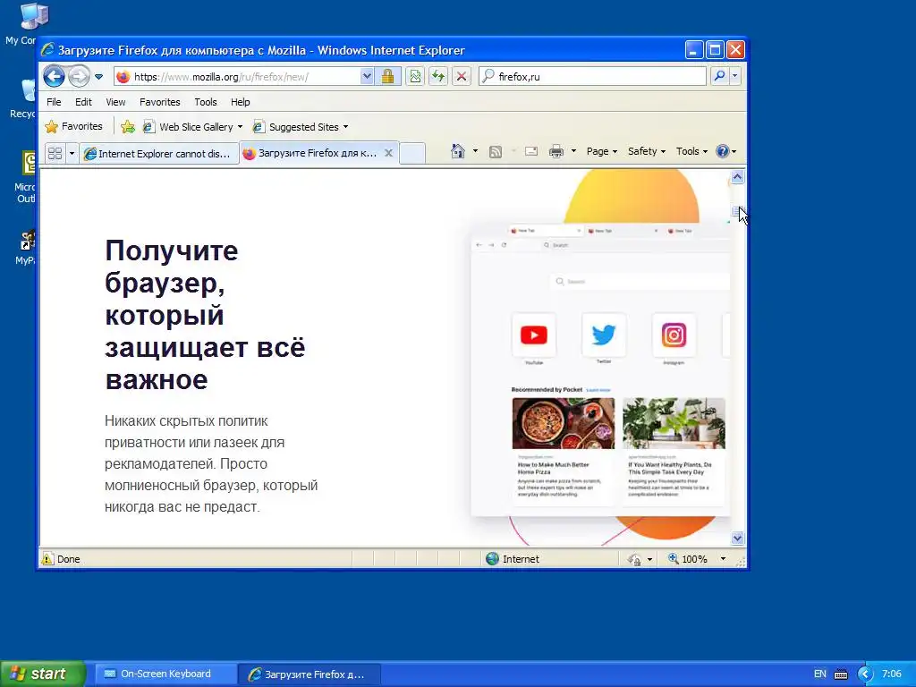916x687 pixels.
Task: Click the Print icon
Action: click(556, 152)
